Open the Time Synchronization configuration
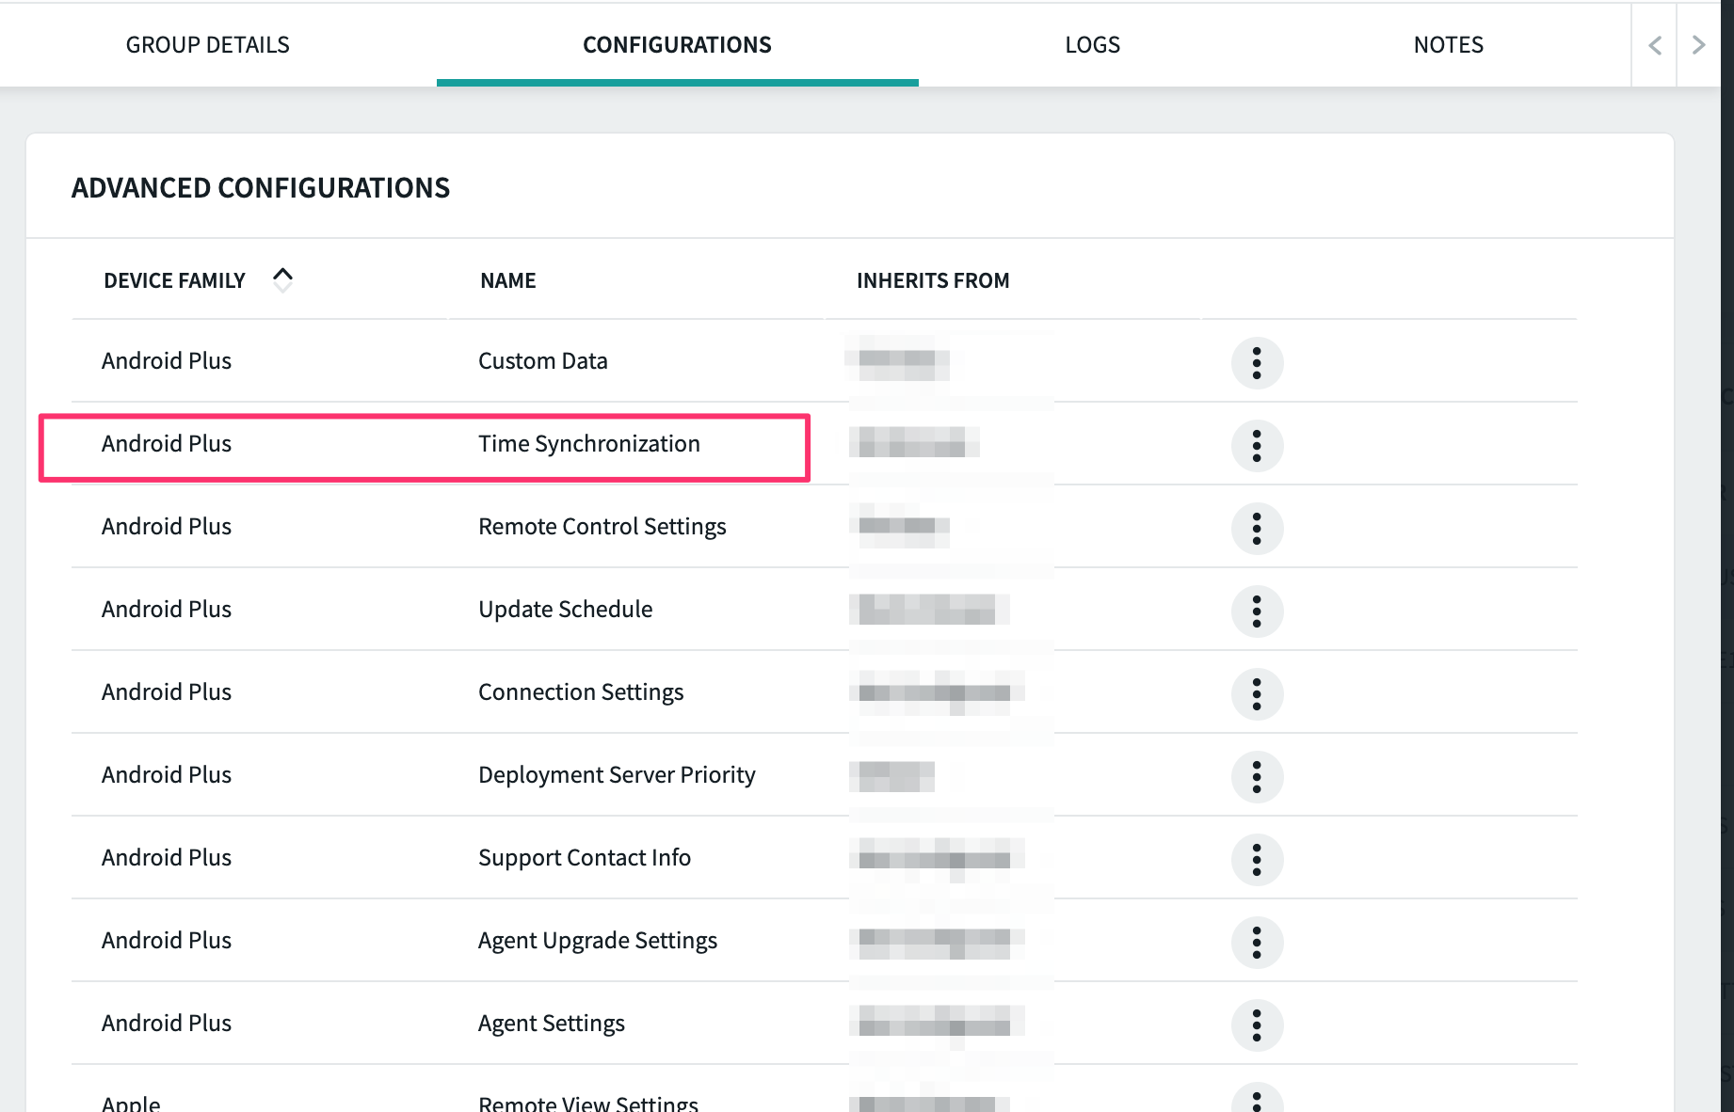This screenshot has width=1734, height=1112. 588,444
